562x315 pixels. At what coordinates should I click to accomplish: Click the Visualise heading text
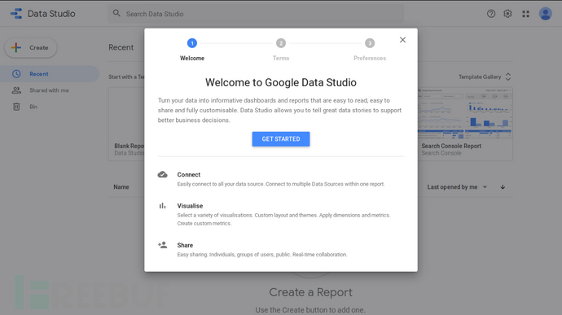[x=190, y=206]
